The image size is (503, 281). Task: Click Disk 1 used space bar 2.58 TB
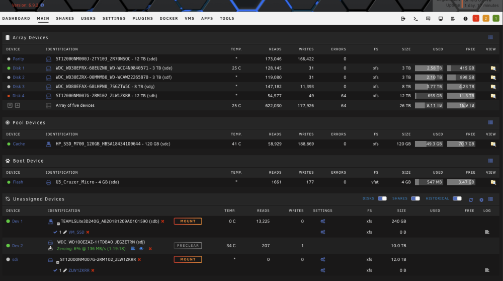click(429, 68)
